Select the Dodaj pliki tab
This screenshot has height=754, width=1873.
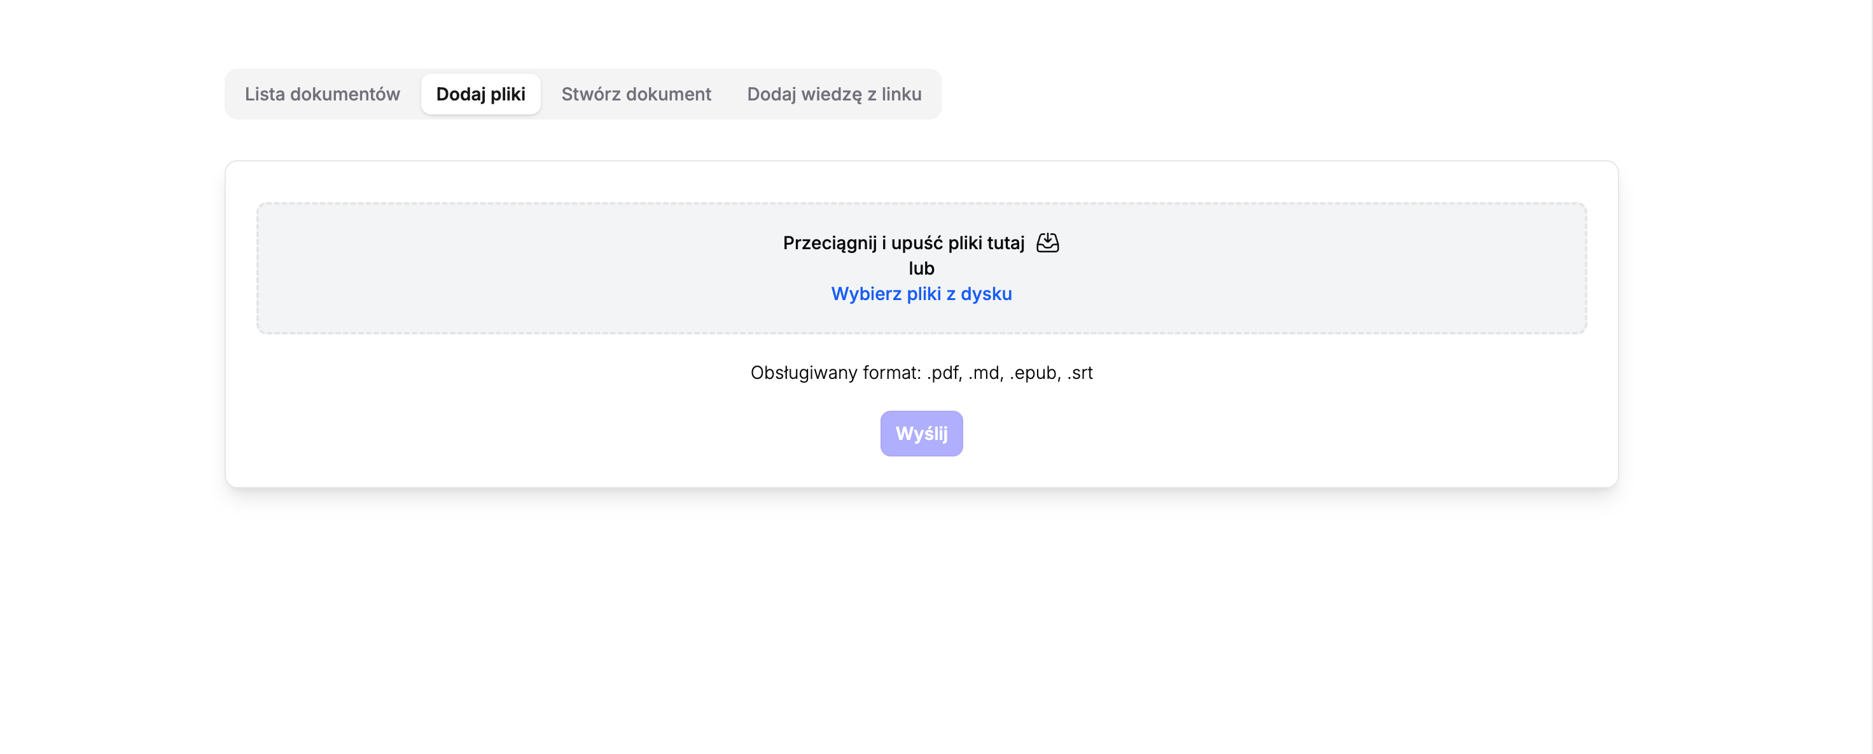coord(480,95)
